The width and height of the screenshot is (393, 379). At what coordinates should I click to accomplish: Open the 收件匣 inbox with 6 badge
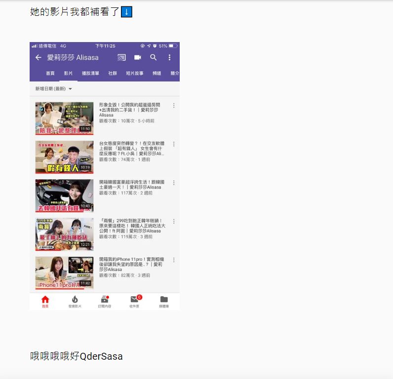point(134,300)
